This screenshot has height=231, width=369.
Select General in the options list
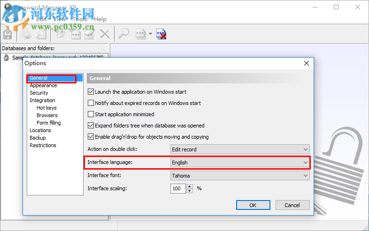point(55,78)
